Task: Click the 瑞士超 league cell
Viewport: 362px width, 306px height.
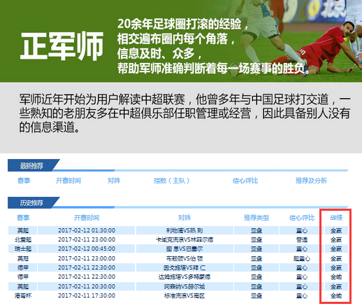Action: (23, 249)
